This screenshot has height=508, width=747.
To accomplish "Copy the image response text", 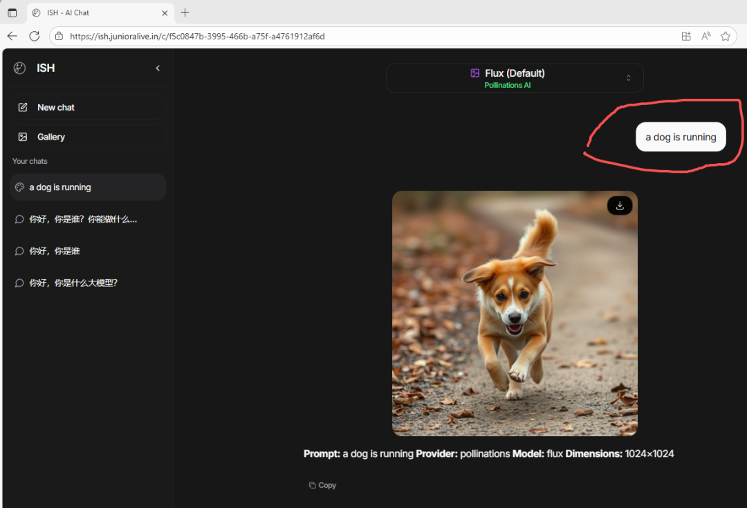I will point(322,485).
